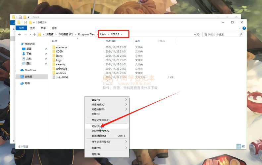Click the properties checkmark quick-access icon
Image resolution: width=262 pixels, height=165 pixels.
point(26,22)
